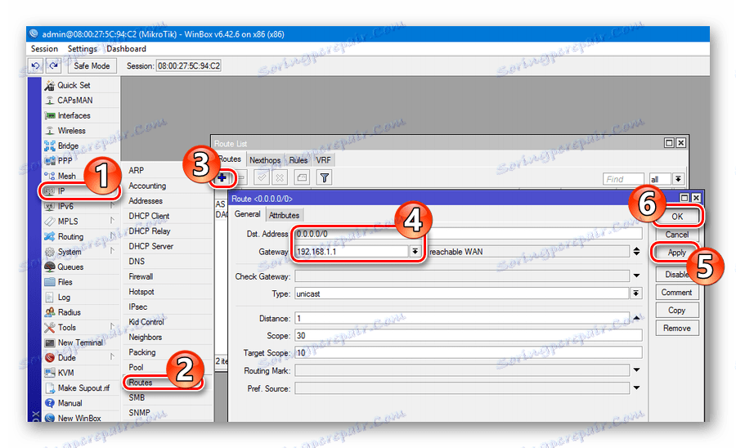
Task: Expand the MPLS submenu
Action: (81, 222)
